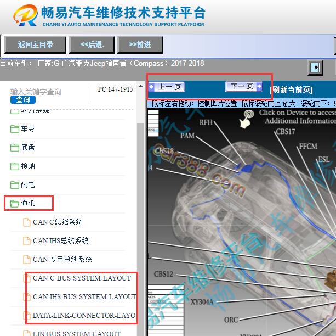Open CAN IHS总线系统 document
336x336 pixels.
pos(61,240)
